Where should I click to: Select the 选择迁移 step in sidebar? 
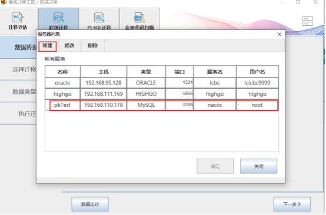point(18,69)
